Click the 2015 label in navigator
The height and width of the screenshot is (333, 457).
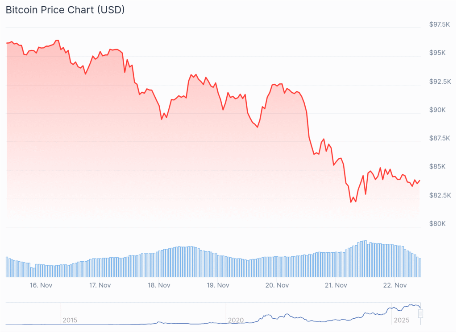(70, 320)
